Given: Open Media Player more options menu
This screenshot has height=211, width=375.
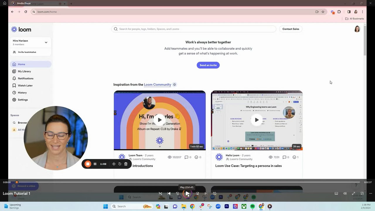Looking at the screenshot, I should pos(370,193).
